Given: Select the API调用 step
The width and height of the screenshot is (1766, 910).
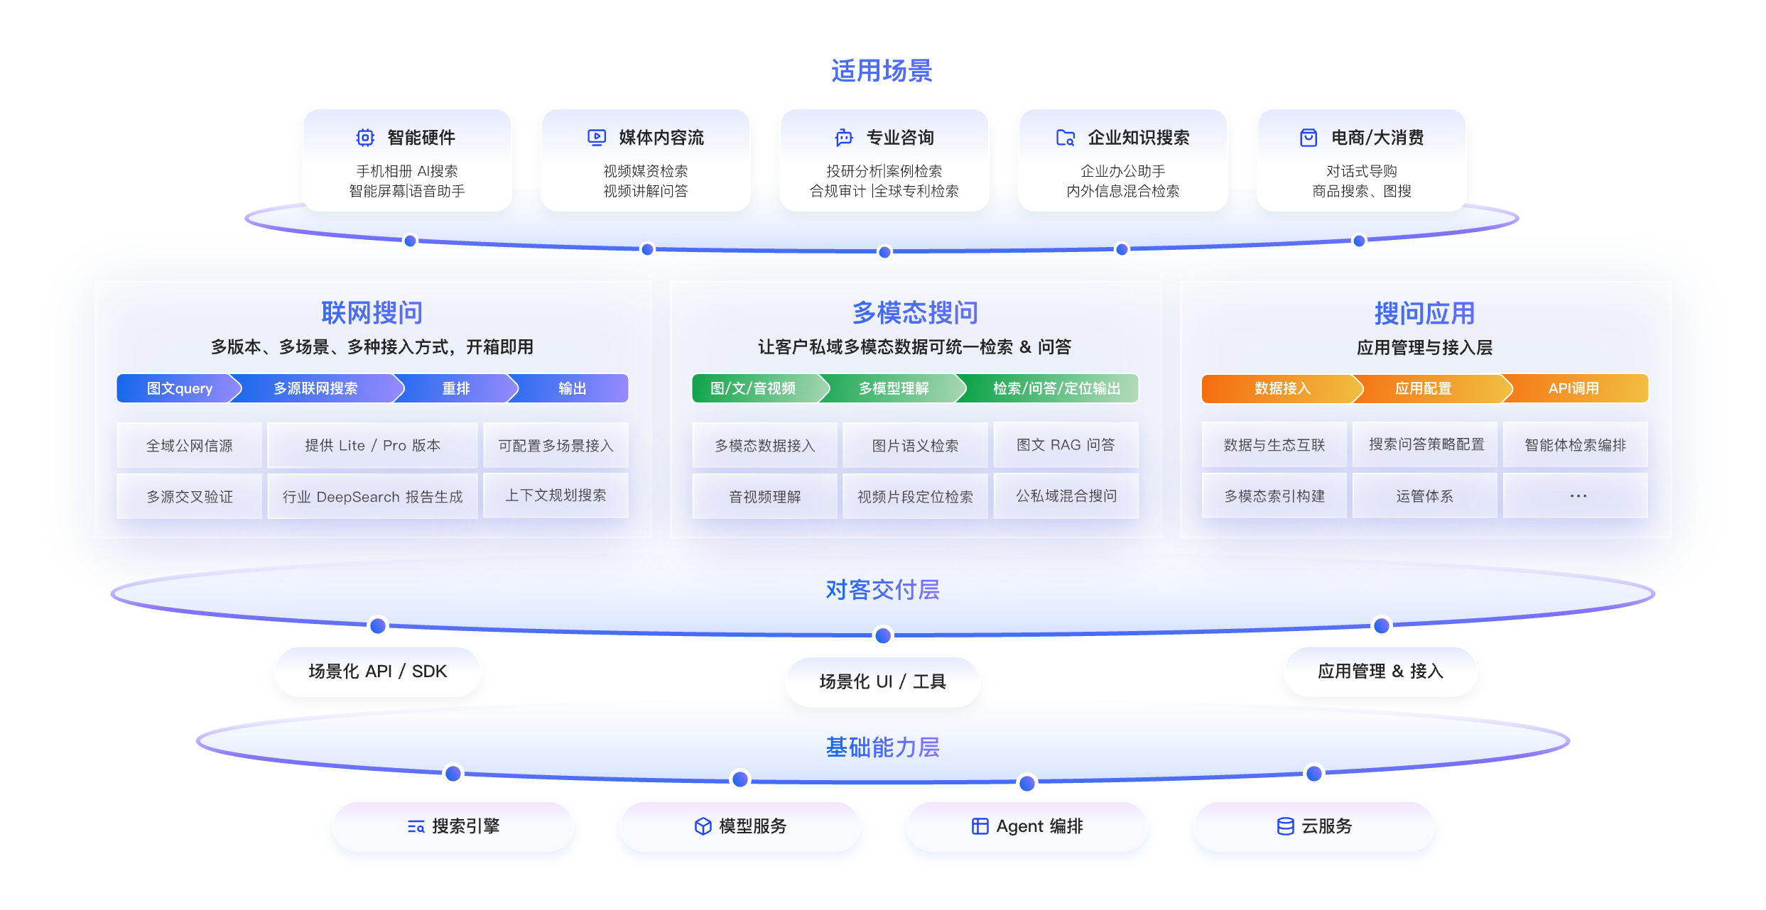Looking at the screenshot, I should 1574,388.
